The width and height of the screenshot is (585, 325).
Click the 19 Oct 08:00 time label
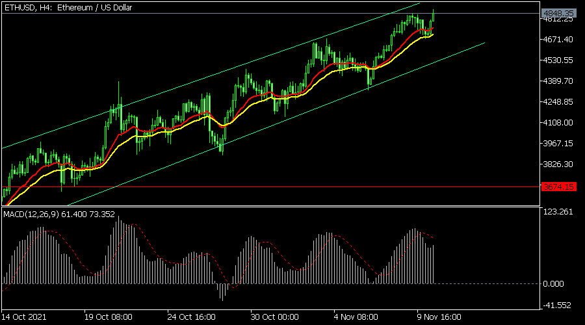point(108,317)
